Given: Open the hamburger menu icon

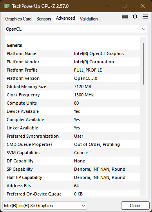Looking at the screenshot, I should (145, 17).
